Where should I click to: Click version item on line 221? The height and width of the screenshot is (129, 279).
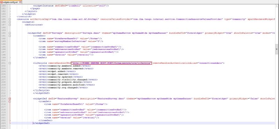pyautogui.click(x=71, y=118)
